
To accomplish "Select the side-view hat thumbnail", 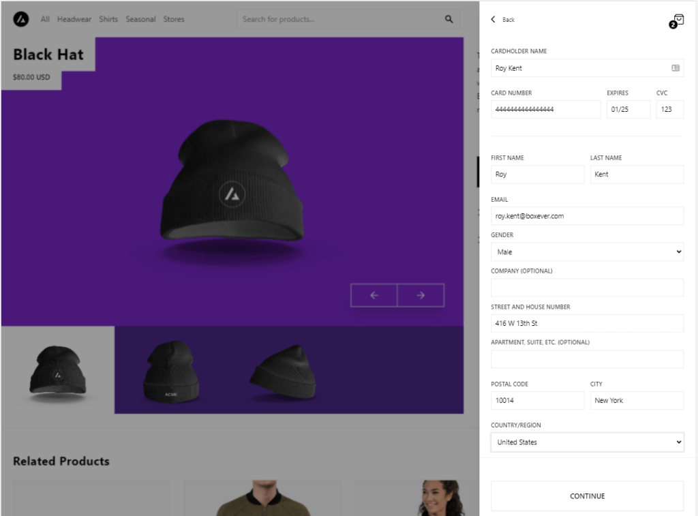I will [x=282, y=371].
